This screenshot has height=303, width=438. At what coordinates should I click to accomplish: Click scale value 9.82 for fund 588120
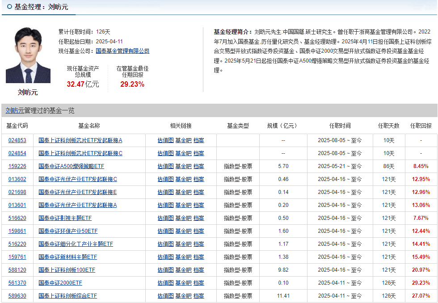click(x=283, y=270)
